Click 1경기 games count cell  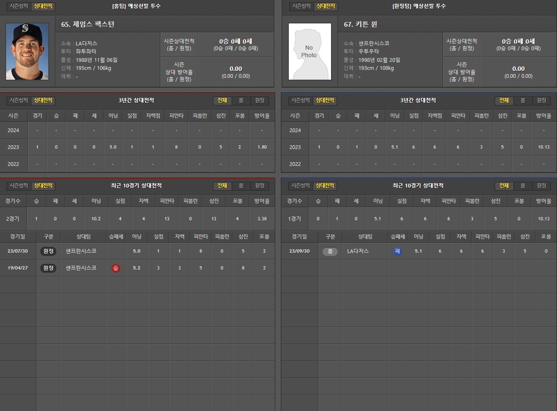click(x=294, y=219)
